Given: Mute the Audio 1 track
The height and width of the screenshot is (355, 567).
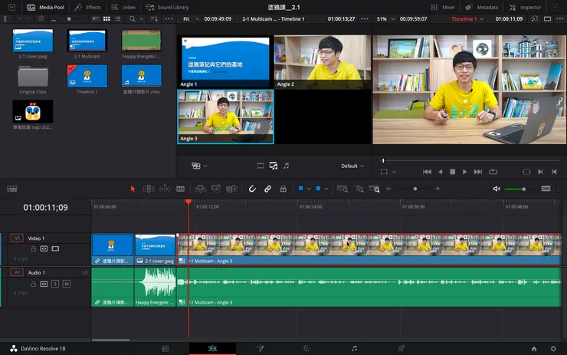Looking at the screenshot, I should tap(66, 284).
